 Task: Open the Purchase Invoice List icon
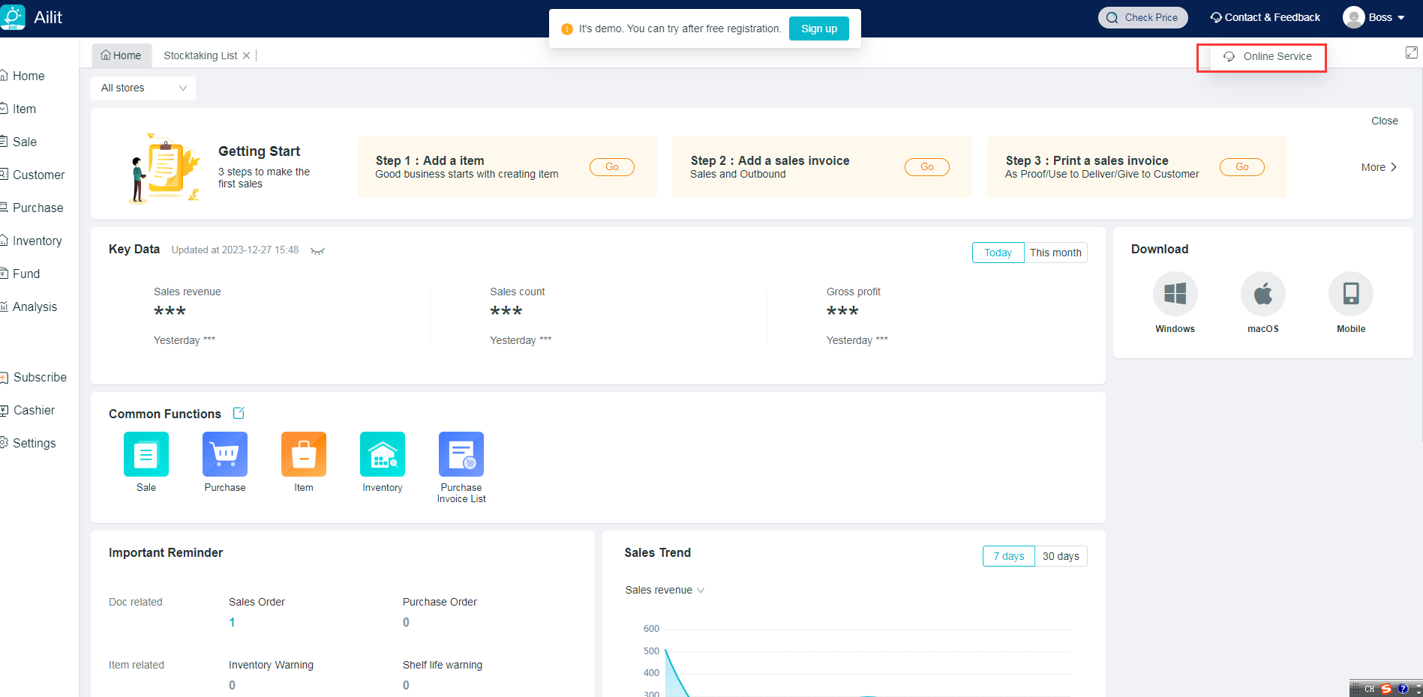pos(461,454)
